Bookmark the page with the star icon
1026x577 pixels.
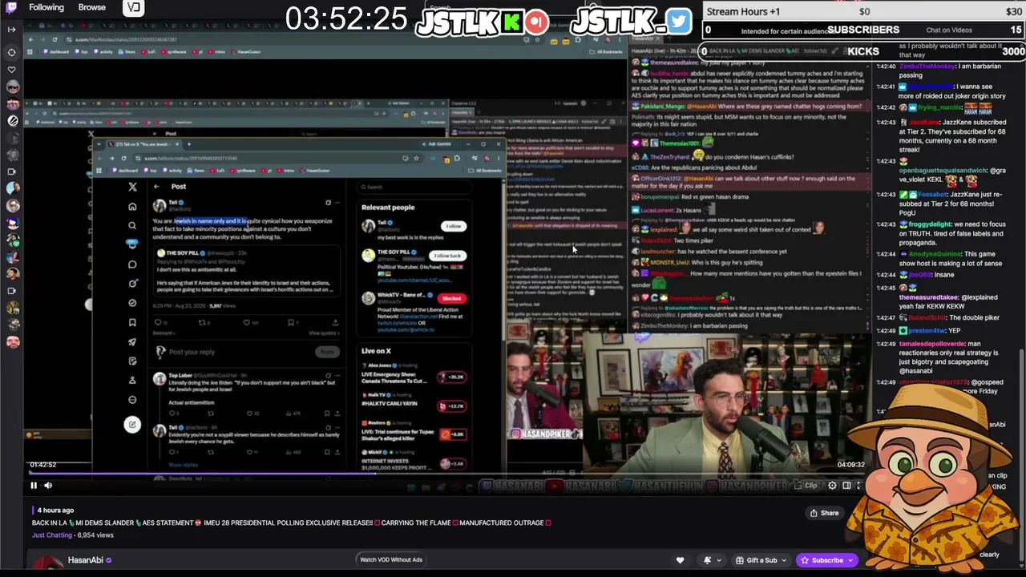(x=416, y=158)
